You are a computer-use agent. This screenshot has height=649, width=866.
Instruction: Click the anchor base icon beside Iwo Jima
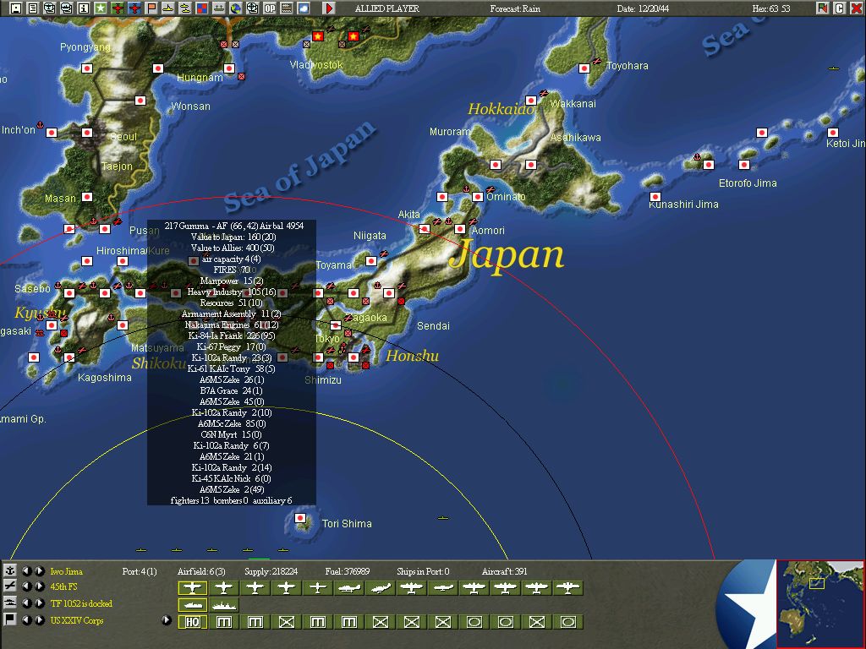click(x=10, y=570)
